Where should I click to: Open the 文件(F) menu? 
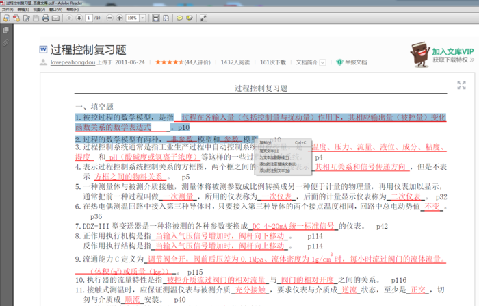coord(8,10)
